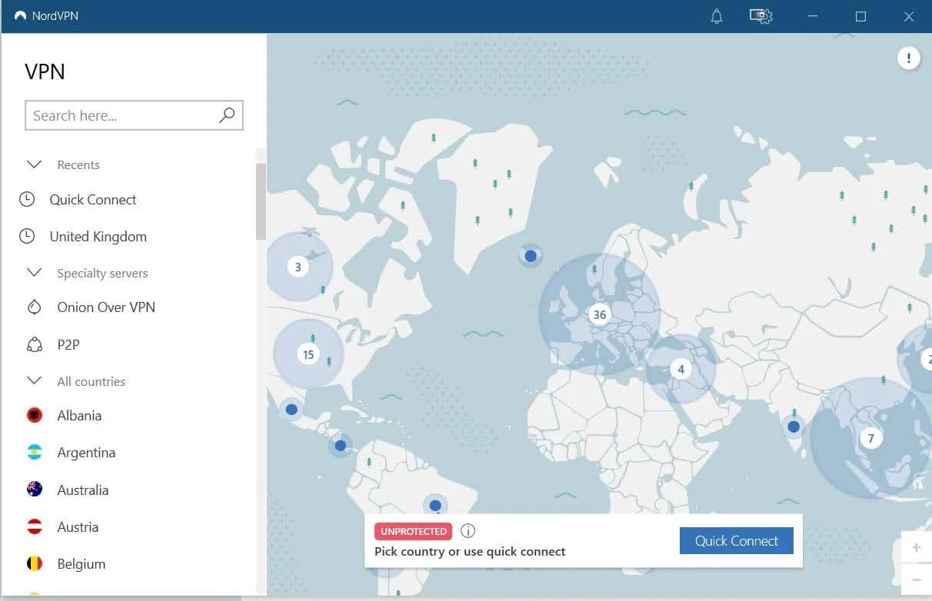Collapse the All countries section
This screenshot has width=932, height=601.
pos(34,381)
